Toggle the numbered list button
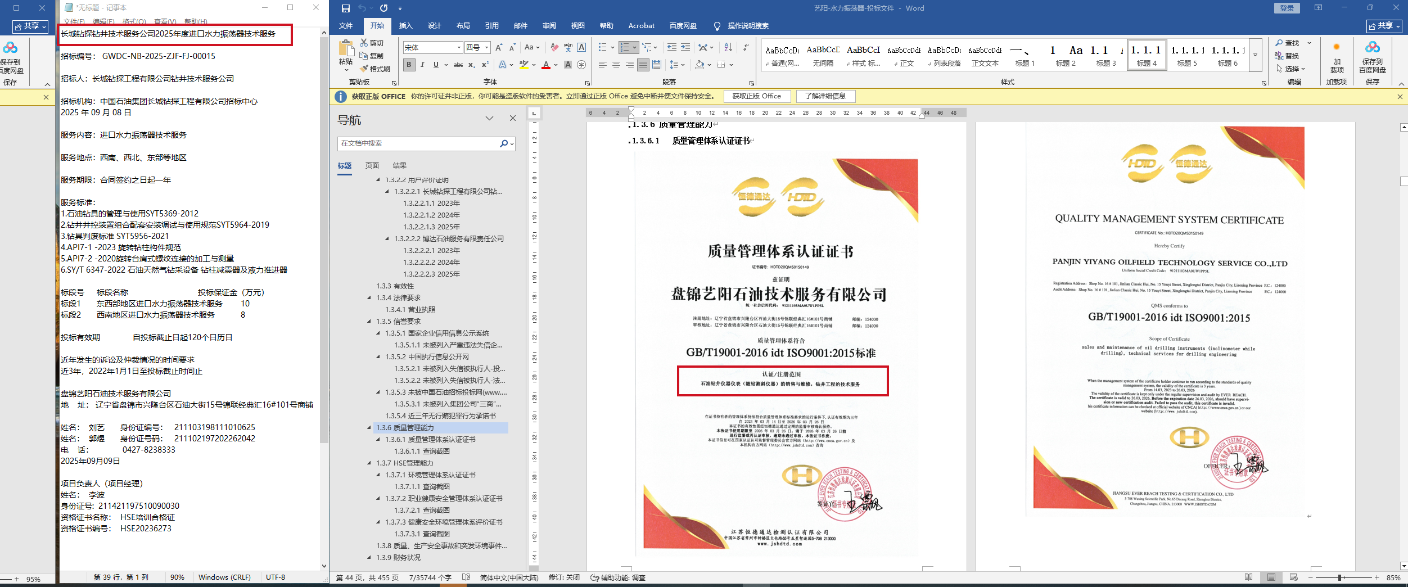The height and width of the screenshot is (587, 1408). [624, 48]
